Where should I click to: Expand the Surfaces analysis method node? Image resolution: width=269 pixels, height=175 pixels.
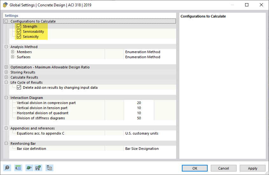pyautogui.click(x=13, y=57)
